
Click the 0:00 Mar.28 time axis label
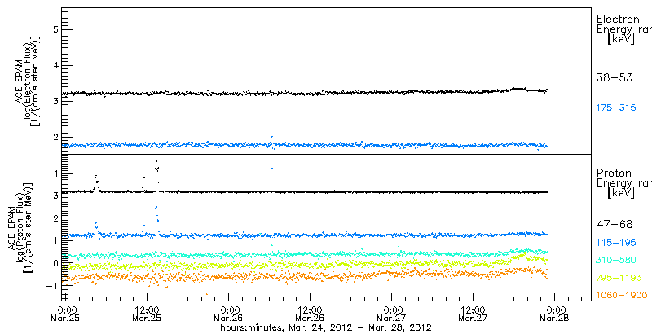coord(556,314)
